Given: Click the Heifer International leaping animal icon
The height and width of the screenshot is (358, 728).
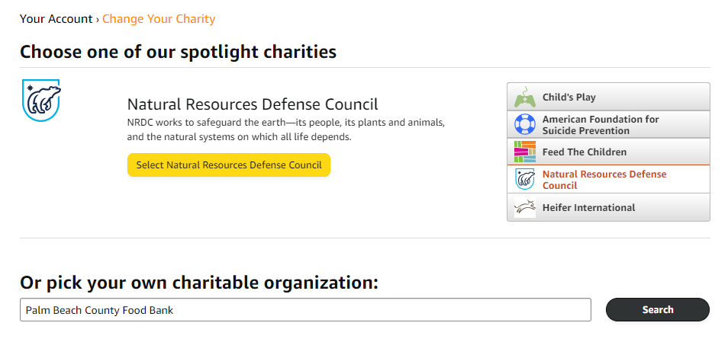Looking at the screenshot, I should pos(525,208).
